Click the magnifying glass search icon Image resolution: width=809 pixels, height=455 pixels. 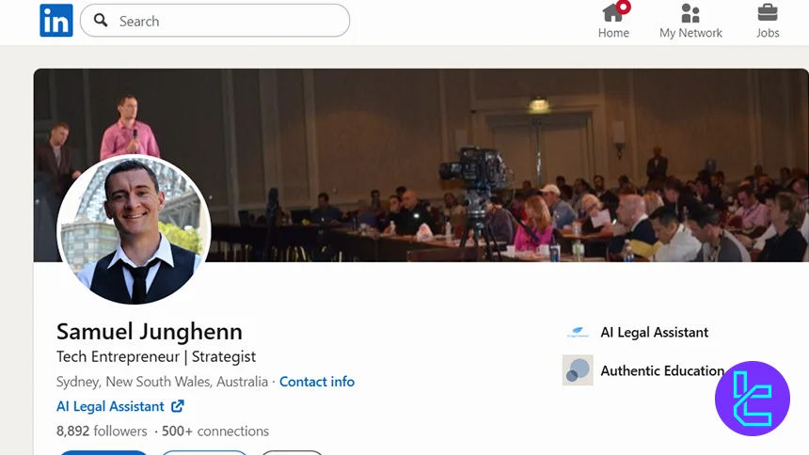tap(101, 21)
